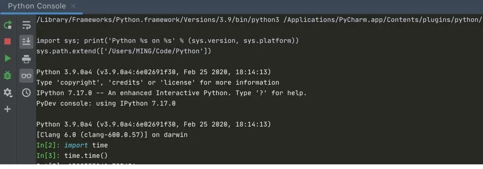Toggle scroll to end of output
This screenshot has height=169, width=483.
[26, 42]
